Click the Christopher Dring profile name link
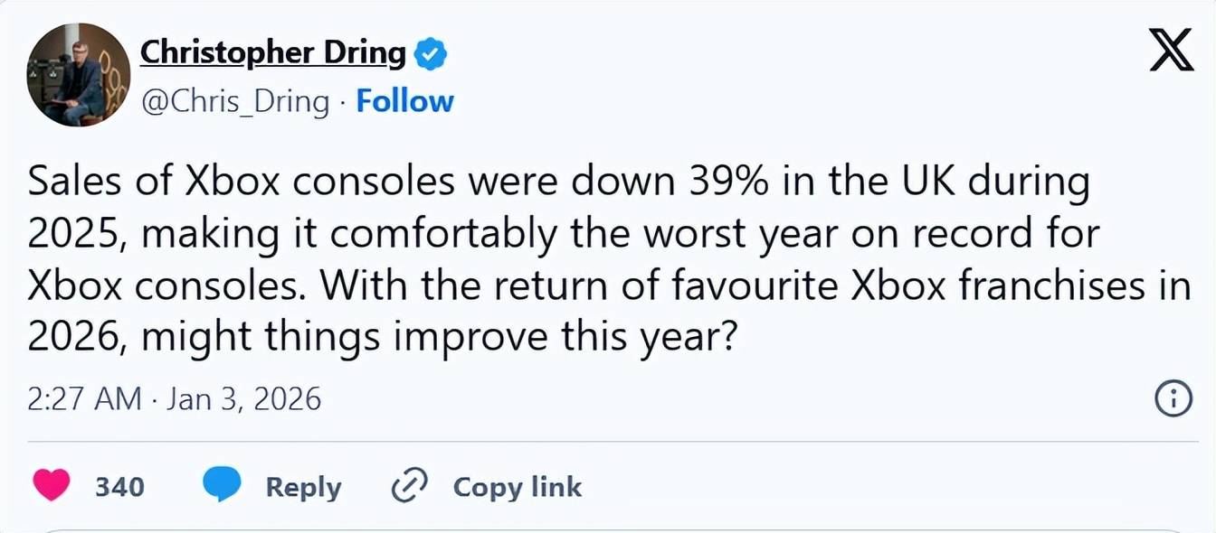This screenshot has width=1216, height=533. (271, 52)
